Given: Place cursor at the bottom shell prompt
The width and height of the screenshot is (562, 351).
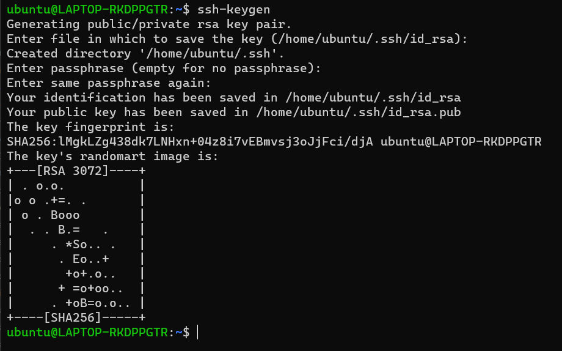Looking at the screenshot, I should [198, 332].
